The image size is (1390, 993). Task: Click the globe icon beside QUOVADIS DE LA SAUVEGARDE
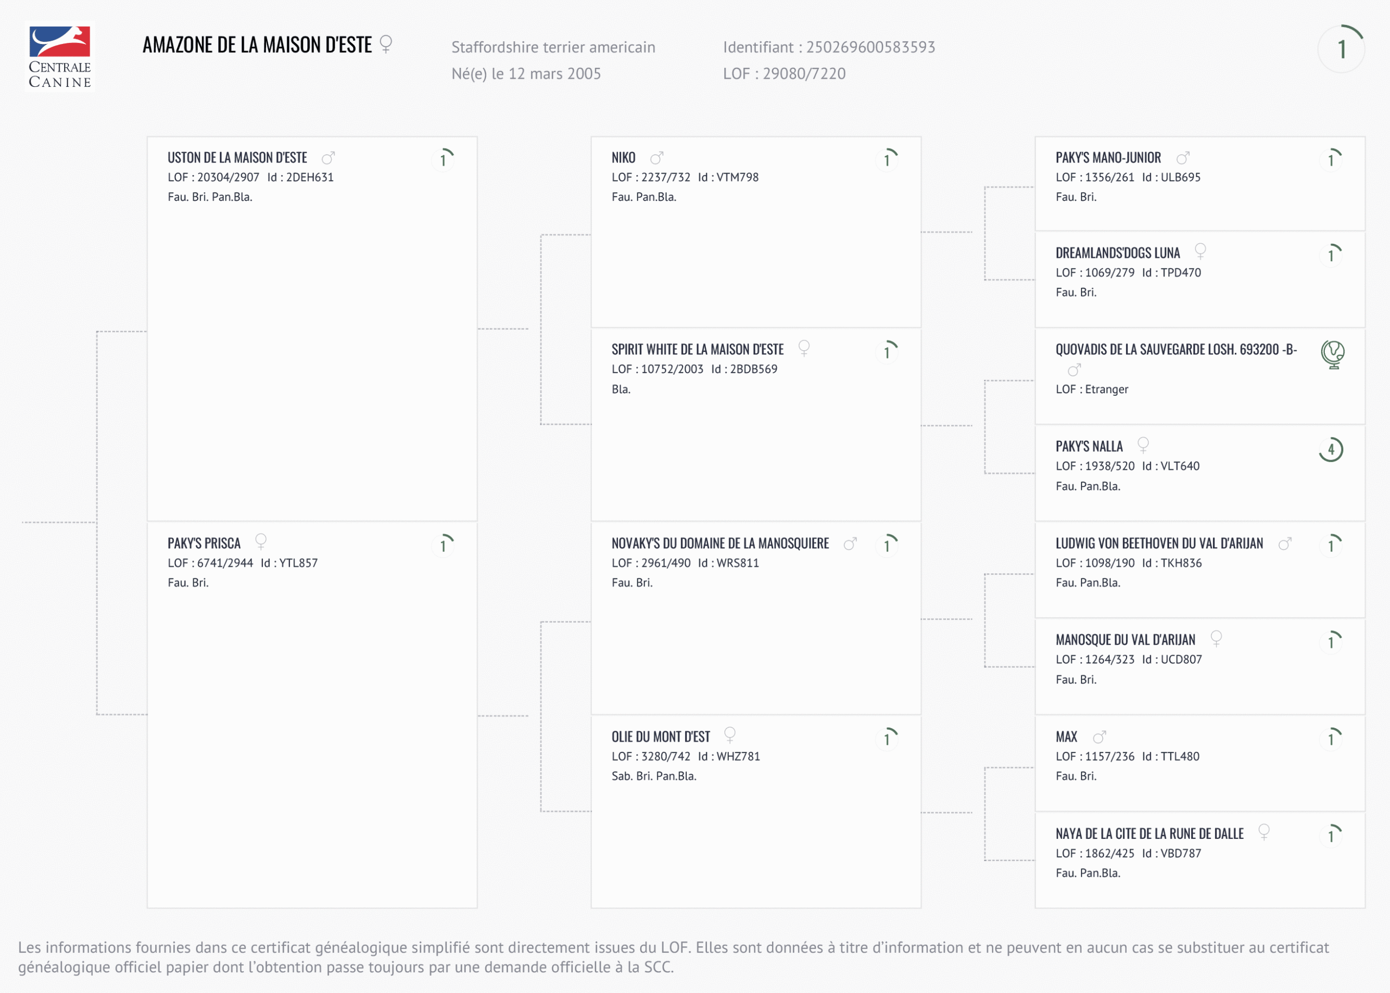point(1332,354)
